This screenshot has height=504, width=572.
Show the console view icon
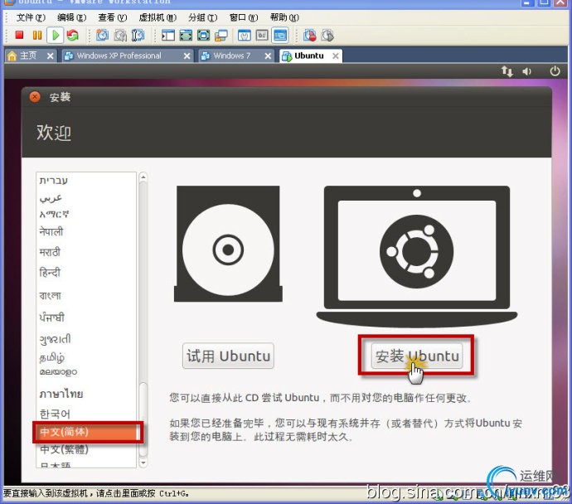pyautogui.click(x=280, y=36)
